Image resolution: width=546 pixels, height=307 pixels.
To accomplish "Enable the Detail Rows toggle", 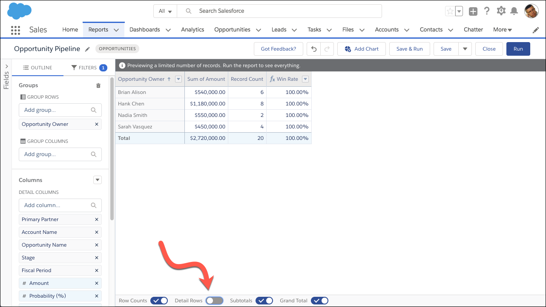I will (x=214, y=301).
